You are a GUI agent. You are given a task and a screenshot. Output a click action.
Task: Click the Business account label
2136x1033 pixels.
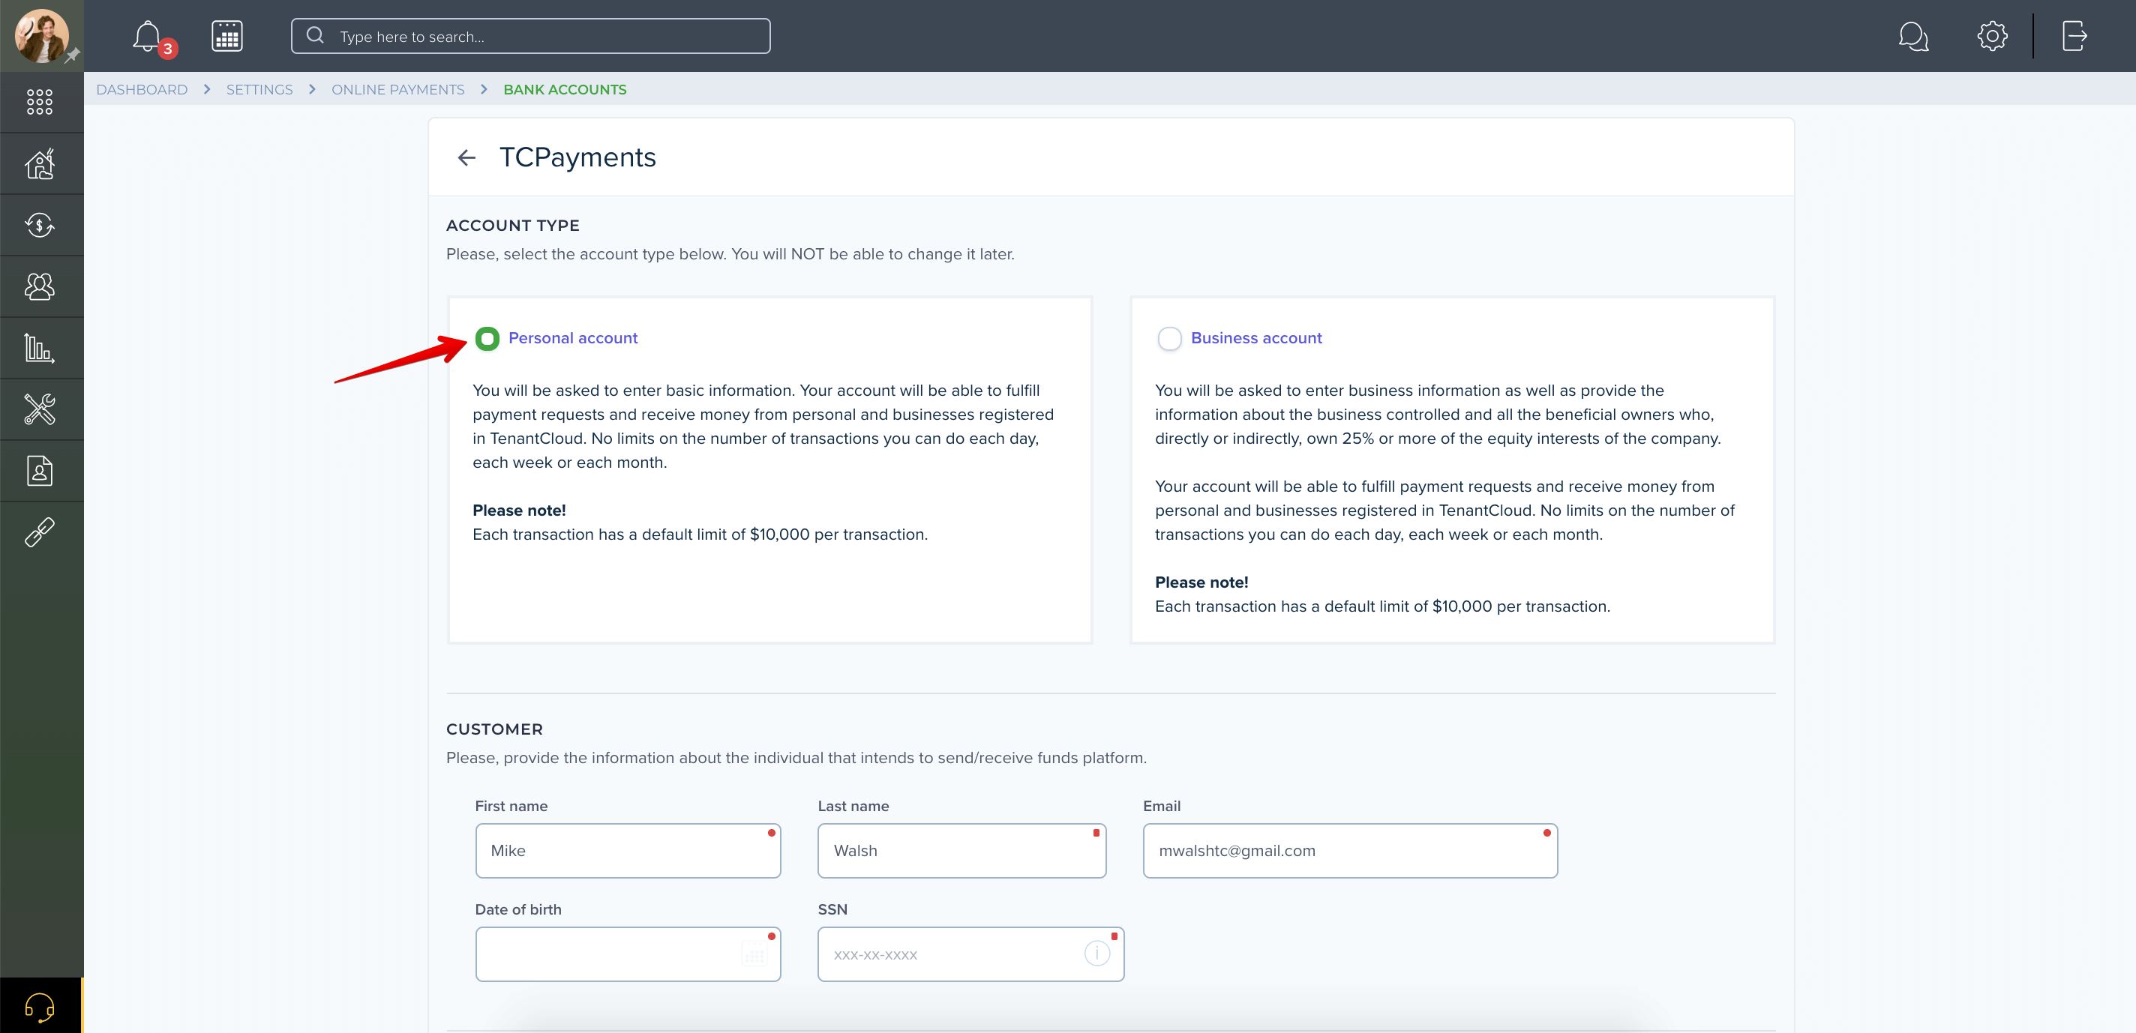pos(1255,338)
